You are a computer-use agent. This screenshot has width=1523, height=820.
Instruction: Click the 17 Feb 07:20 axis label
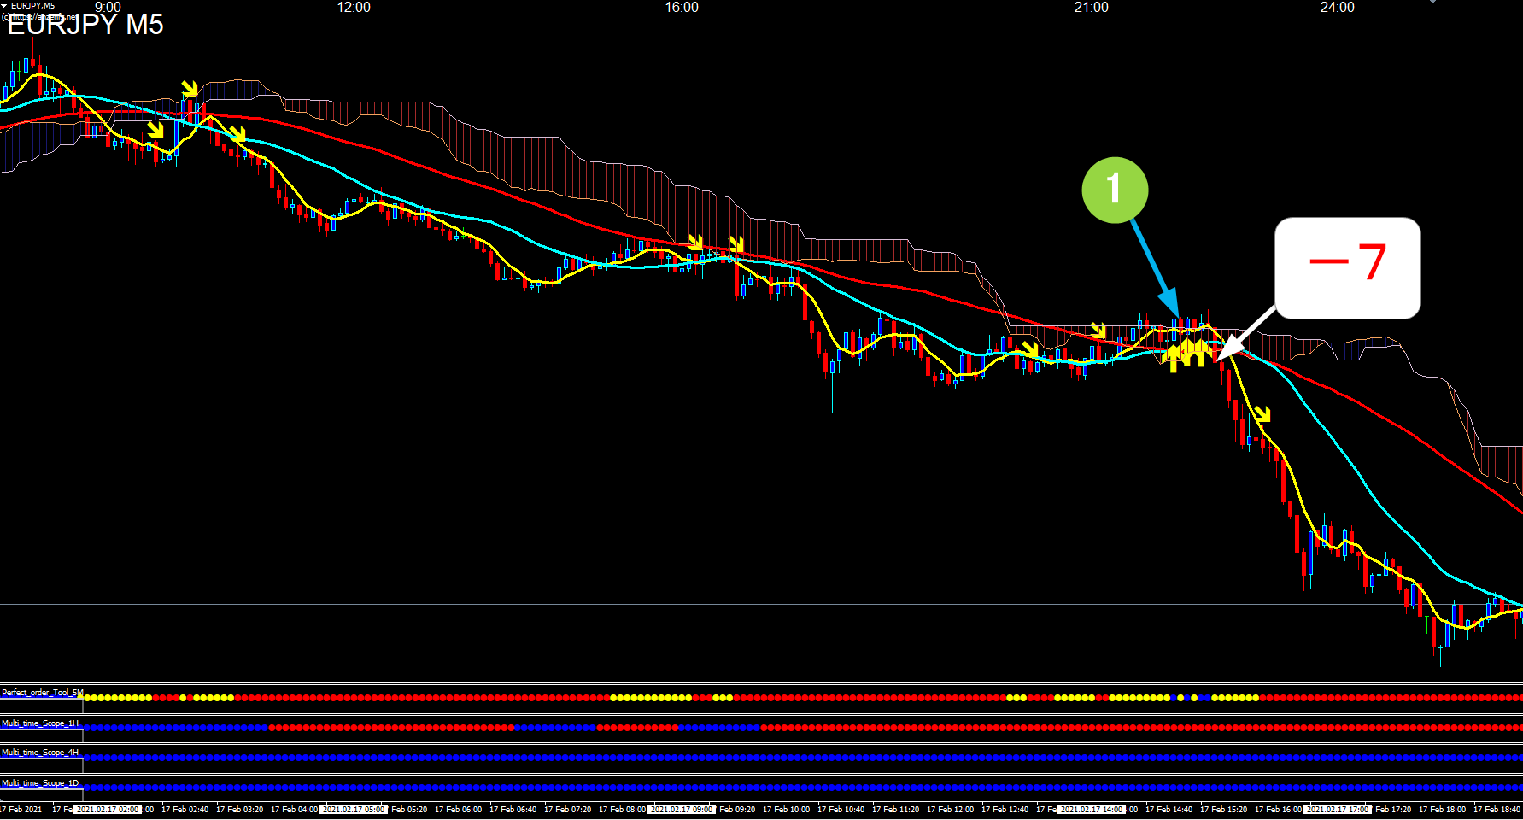pyautogui.click(x=567, y=809)
